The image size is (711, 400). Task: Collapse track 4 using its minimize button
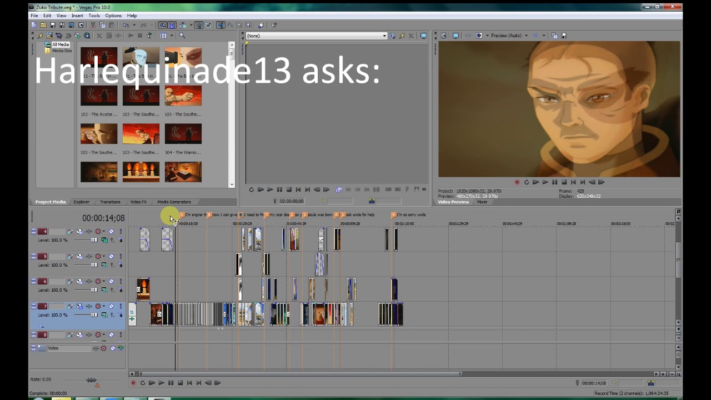33,229
